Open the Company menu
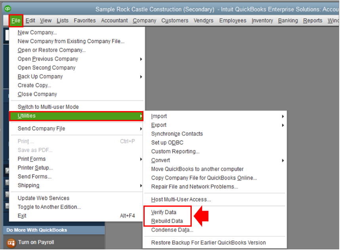 [x=144, y=21]
